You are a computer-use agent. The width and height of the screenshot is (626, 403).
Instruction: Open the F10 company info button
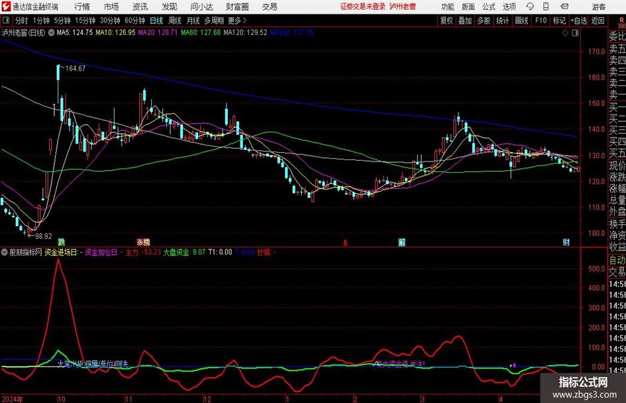coord(541,21)
